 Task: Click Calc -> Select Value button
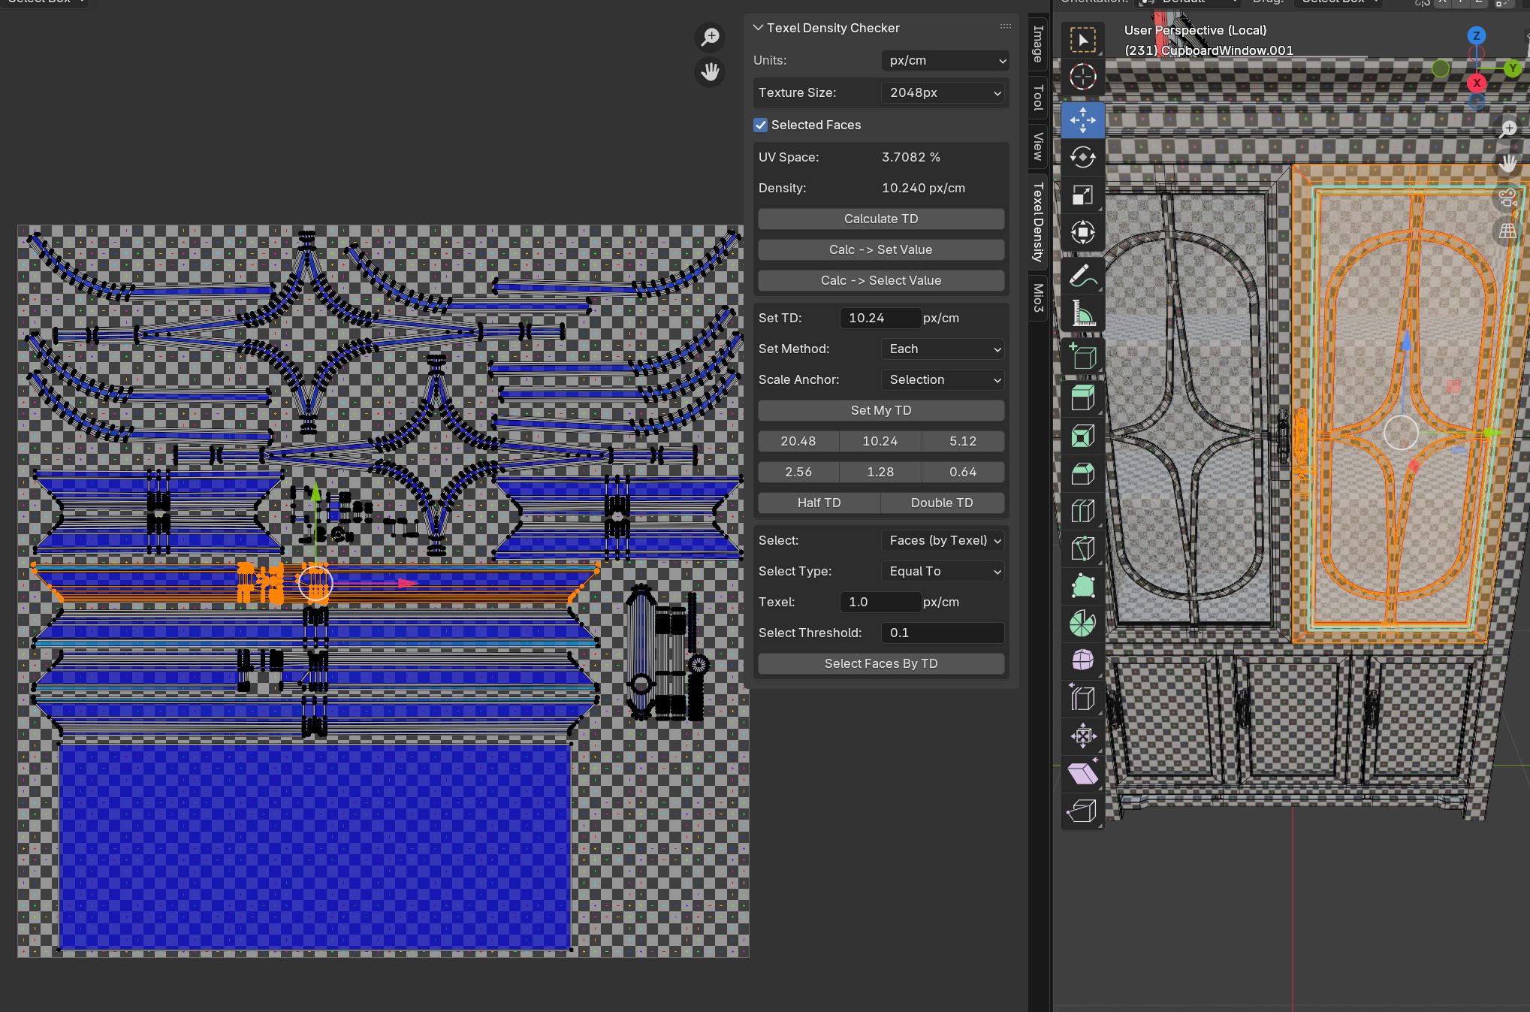pyautogui.click(x=881, y=280)
